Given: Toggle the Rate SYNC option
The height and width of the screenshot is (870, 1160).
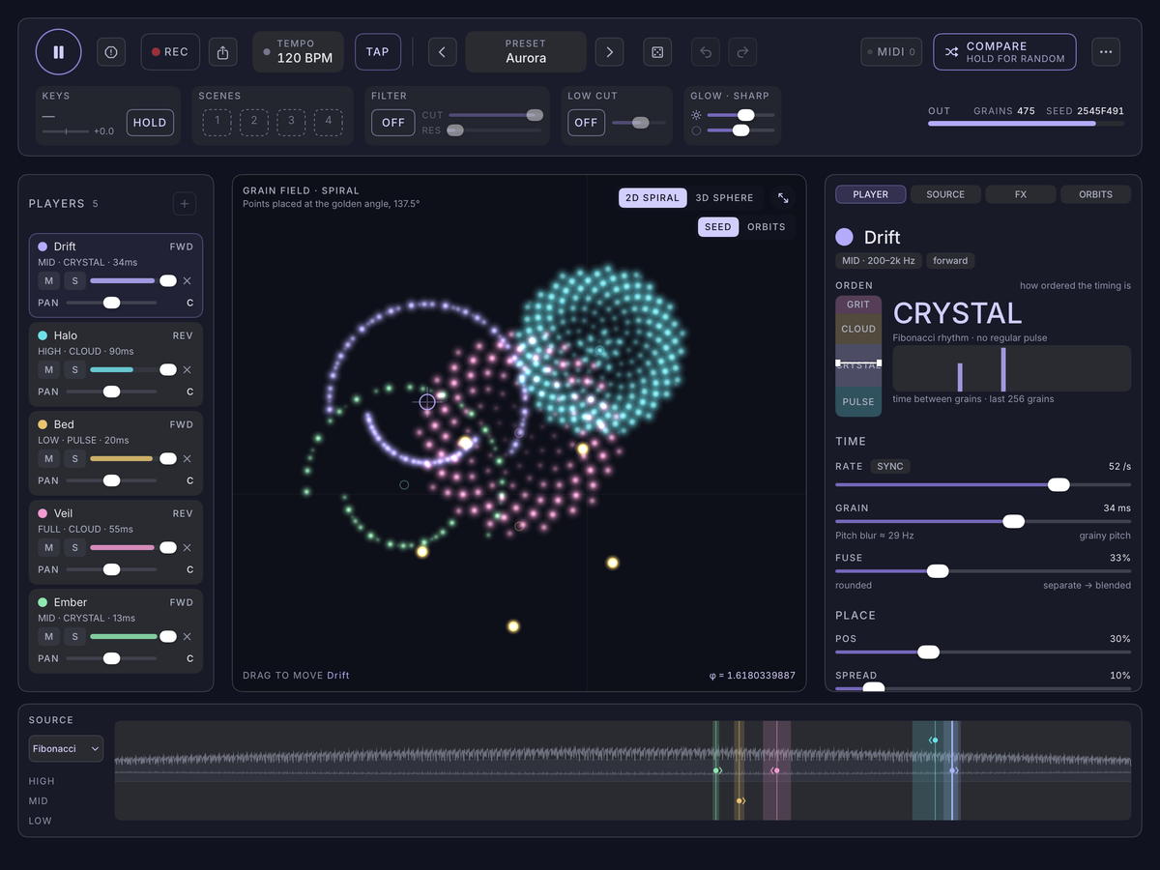Looking at the screenshot, I should (890, 466).
